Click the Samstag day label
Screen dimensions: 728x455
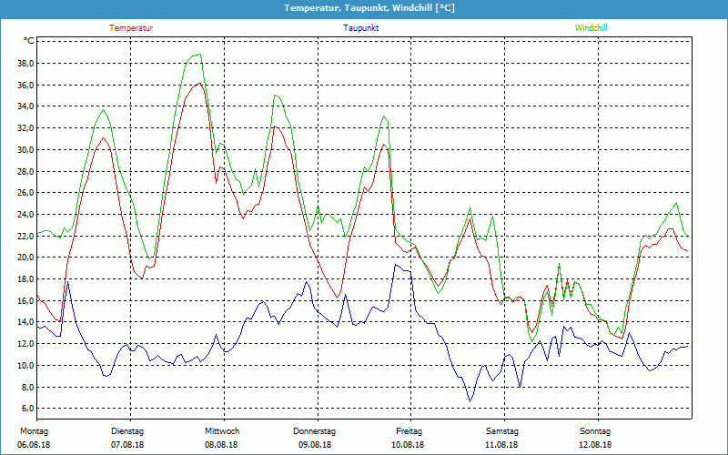(x=502, y=431)
